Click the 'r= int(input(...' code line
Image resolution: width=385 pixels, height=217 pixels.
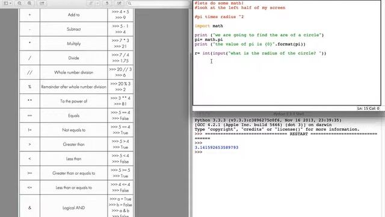pyautogui.click(x=260, y=54)
